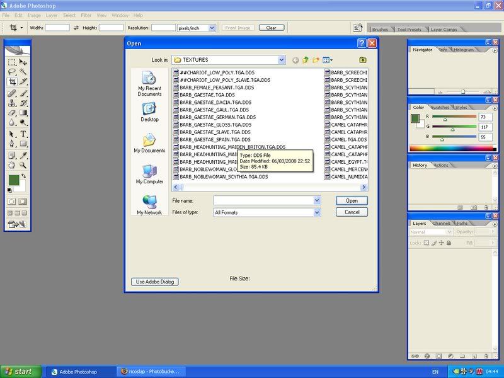
Task: Open My Documents in places sidebar
Action: coord(149,143)
